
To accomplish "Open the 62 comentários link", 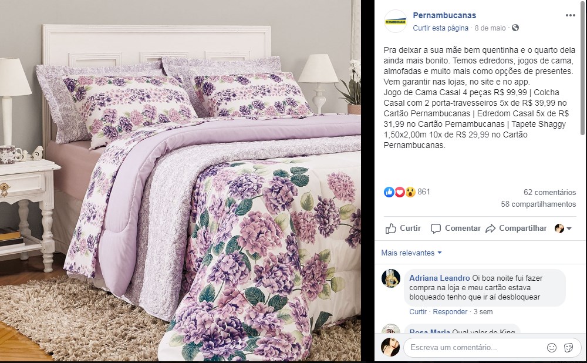I will click(549, 192).
